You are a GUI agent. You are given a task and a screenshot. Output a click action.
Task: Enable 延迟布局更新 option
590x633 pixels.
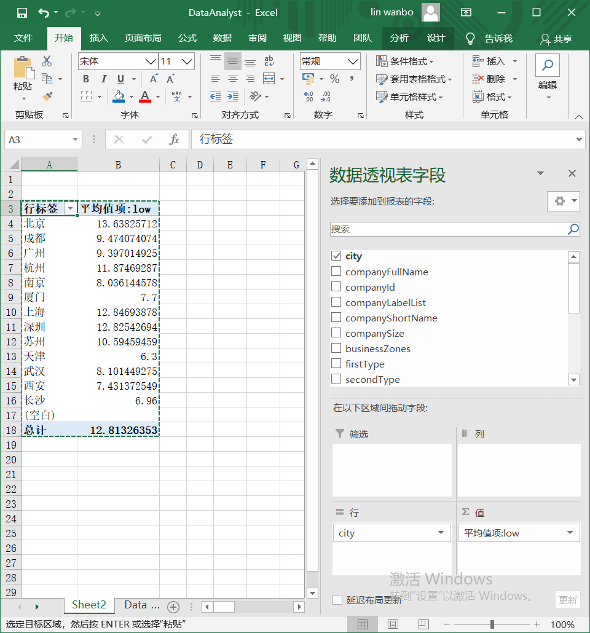(x=336, y=600)
